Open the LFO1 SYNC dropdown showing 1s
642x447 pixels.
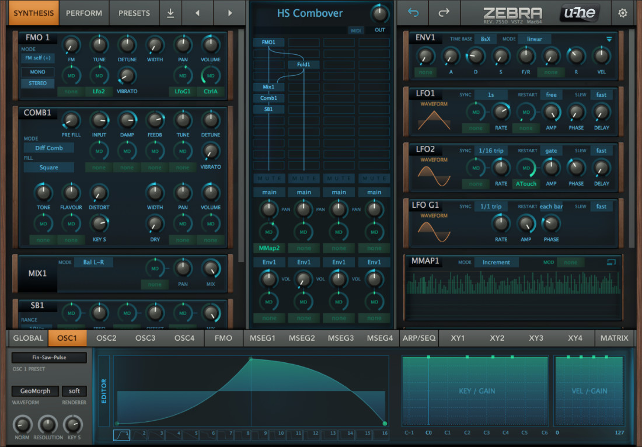[490, 95]
